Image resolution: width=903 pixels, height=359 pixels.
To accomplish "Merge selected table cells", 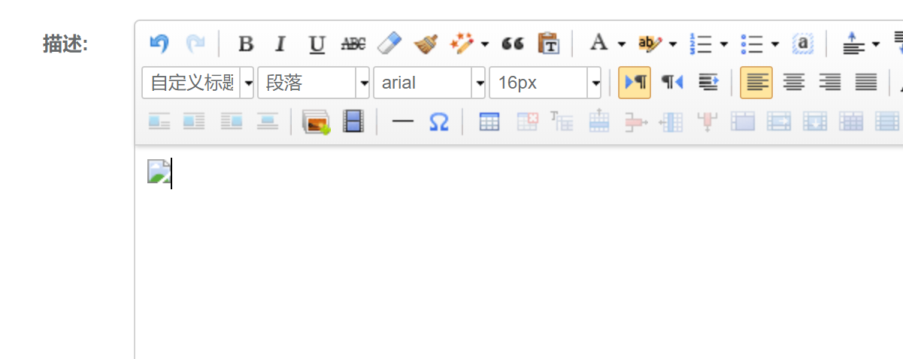I will pyautogui.click(x=743, y=121).
